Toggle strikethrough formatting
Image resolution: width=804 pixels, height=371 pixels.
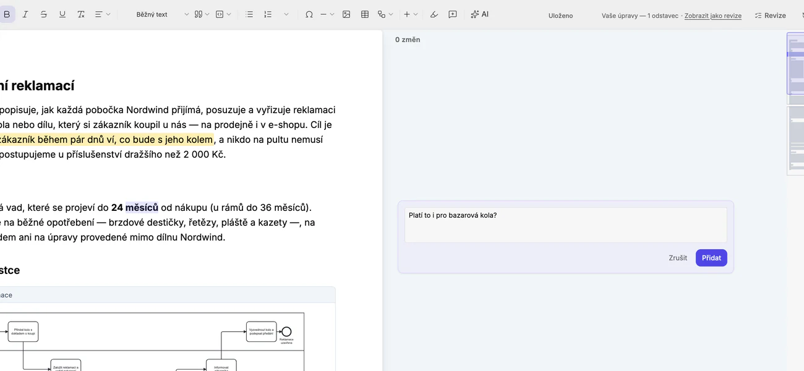point(43,14)
